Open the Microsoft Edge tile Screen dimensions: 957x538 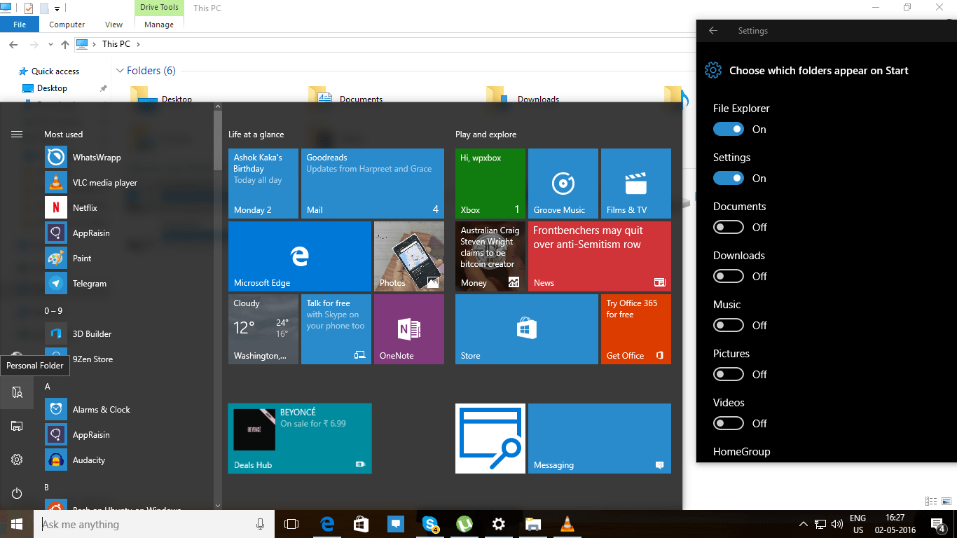(300, 256)
